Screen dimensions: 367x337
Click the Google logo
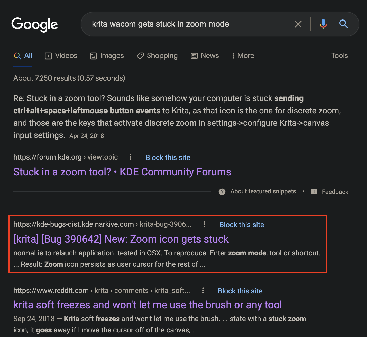(x=34, y=24)
